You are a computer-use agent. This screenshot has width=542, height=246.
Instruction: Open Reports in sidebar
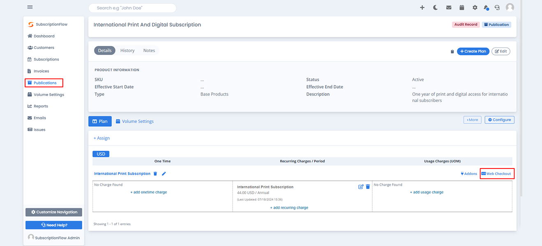38,106
